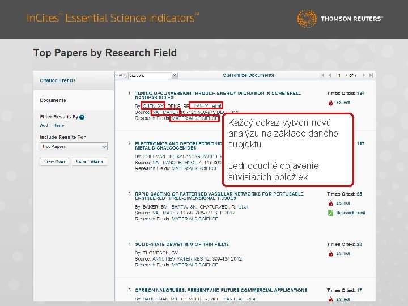408x306 pixels.
Task: Open paper Solid-State Dewetting of Thin Films
Action: tap(182, 244)
